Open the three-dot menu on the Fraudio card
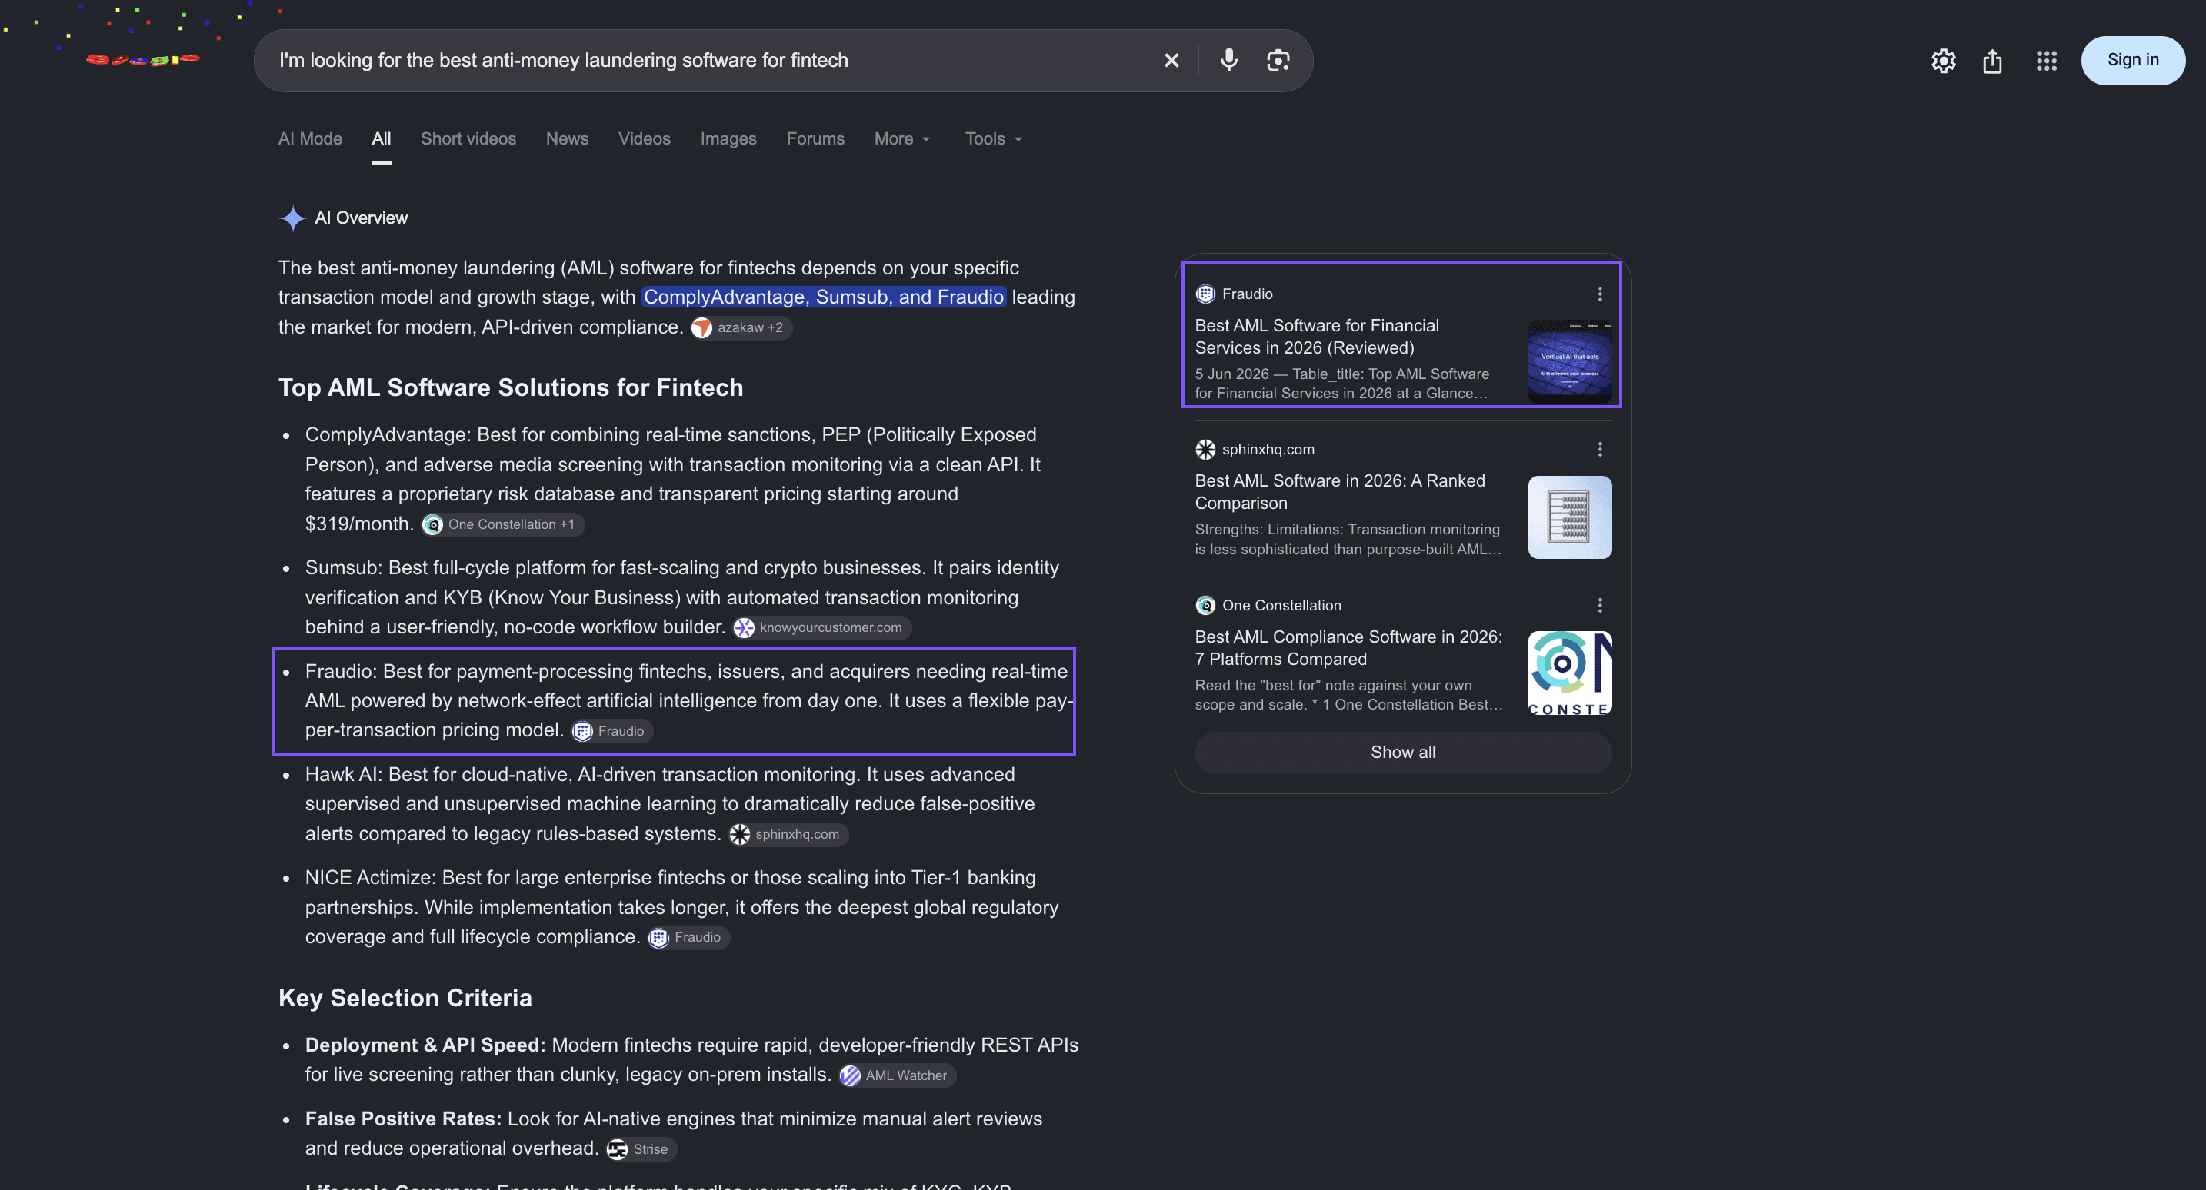The width and height of the screenshot is (2206, 1190). 1599,294
